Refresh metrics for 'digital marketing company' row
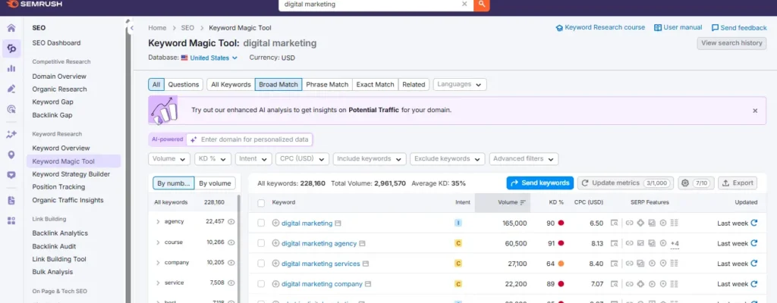Image resolution: width=777 pixels, height=303 pixels. coord(754,284)
